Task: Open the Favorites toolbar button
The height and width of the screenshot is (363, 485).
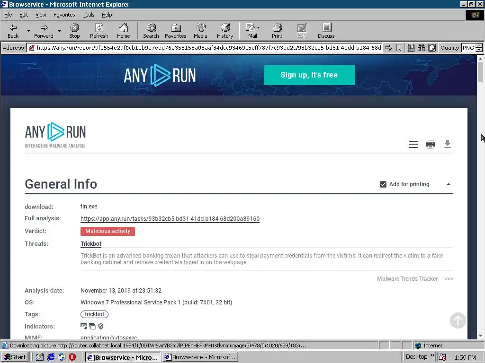Action: pyautogui.click(x=176, y=31)
